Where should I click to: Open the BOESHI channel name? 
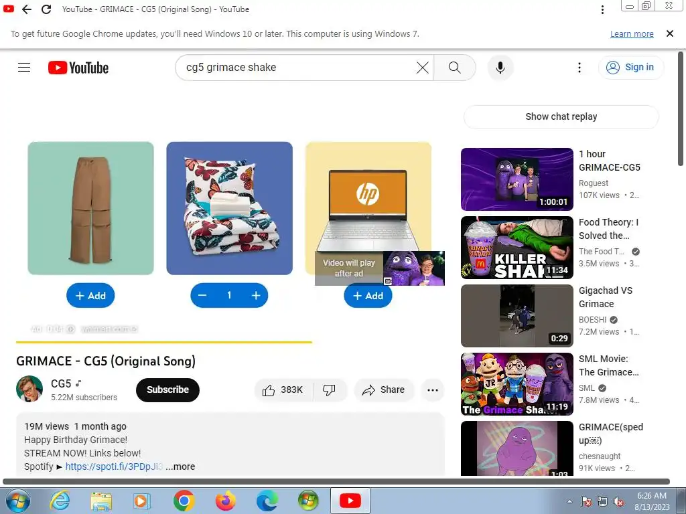click(x=592, y=319)
